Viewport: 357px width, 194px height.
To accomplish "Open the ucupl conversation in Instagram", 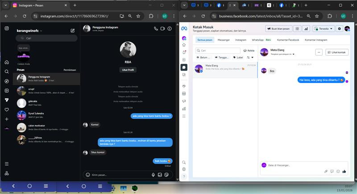I will click(46, 91).
